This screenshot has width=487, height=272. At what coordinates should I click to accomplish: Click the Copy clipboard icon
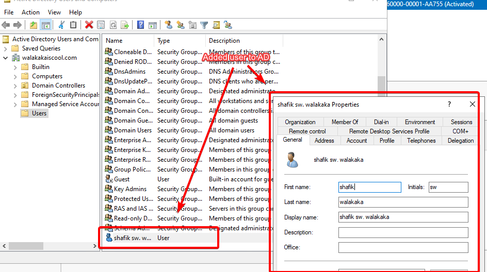73,25
